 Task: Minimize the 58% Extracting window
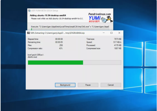104,33
